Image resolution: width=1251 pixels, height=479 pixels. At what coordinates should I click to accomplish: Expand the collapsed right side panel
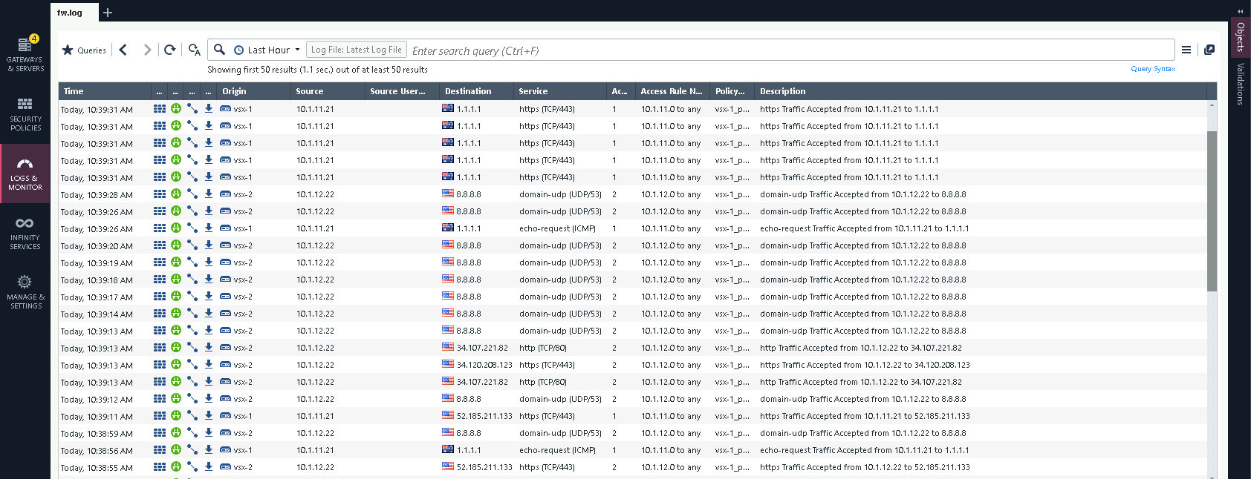coord(1240,11)
